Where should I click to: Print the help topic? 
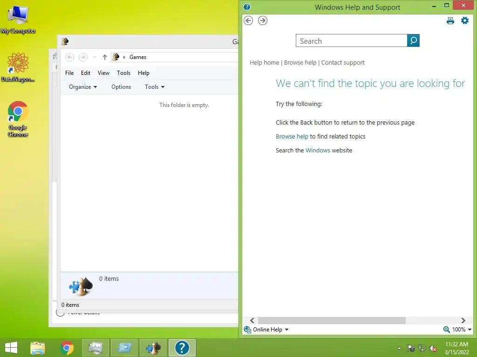pos(450,20)
